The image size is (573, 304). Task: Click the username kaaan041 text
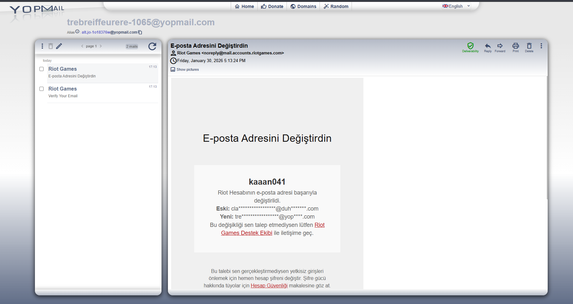pyautogui.click(x=267, y=182)
